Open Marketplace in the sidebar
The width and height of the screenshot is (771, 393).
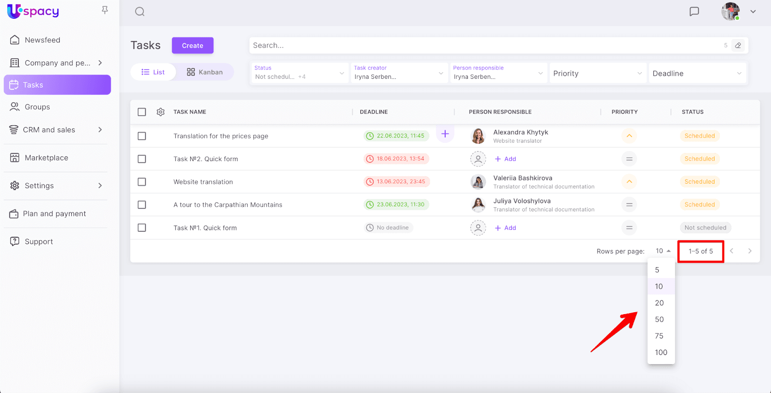tap(46, 158)
